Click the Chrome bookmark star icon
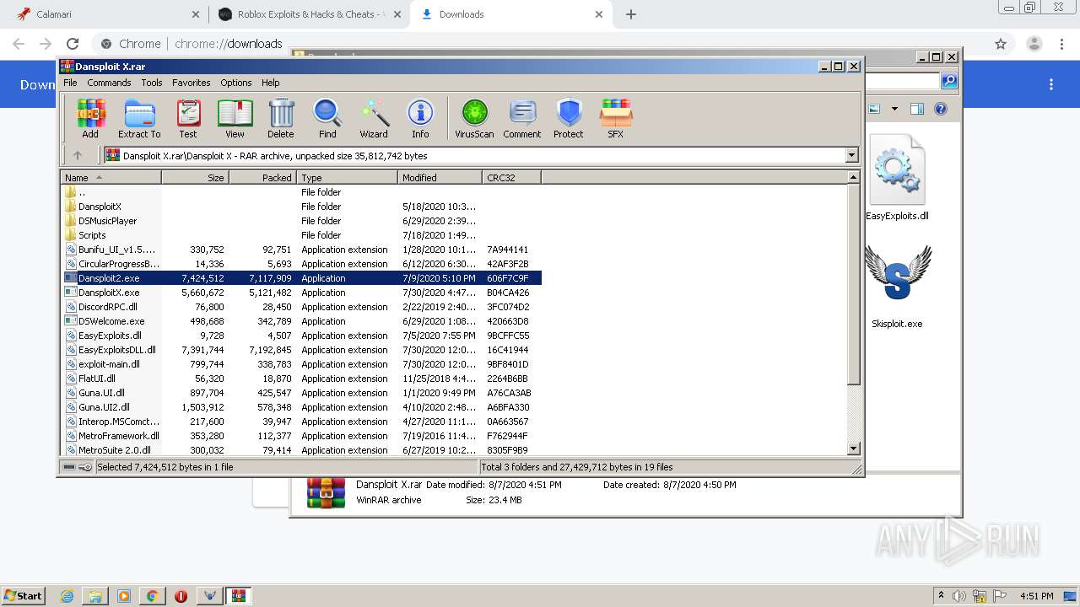This screenshot has width=1080, height=607. click(1001, 44)
